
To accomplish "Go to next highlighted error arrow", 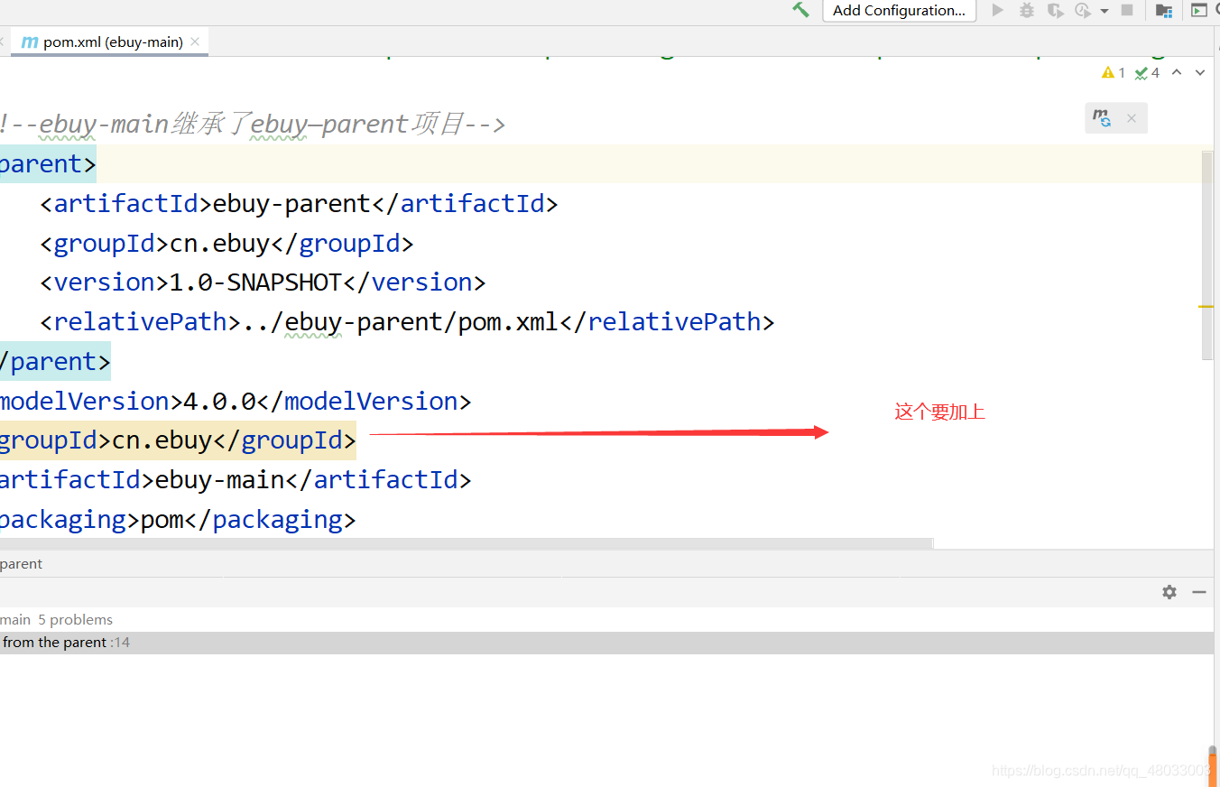I will click(1200, 72).
